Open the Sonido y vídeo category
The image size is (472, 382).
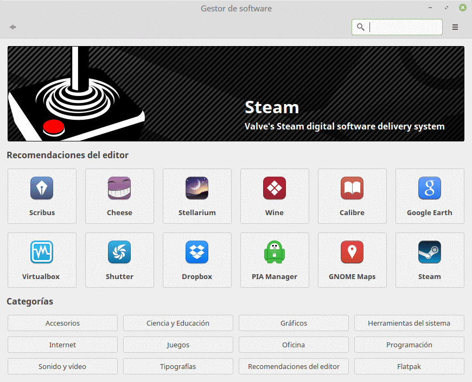[x=62, y=366]
